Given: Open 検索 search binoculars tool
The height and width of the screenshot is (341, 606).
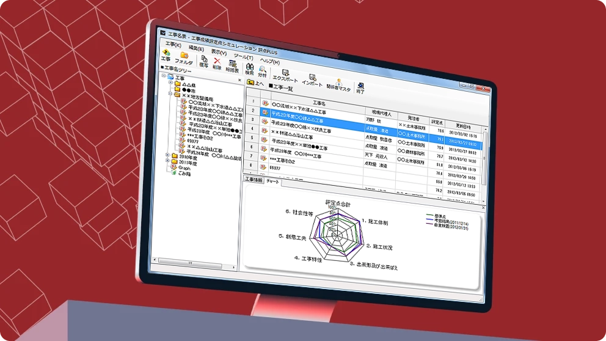Looking at the screenshot, I should click(249, 68).
